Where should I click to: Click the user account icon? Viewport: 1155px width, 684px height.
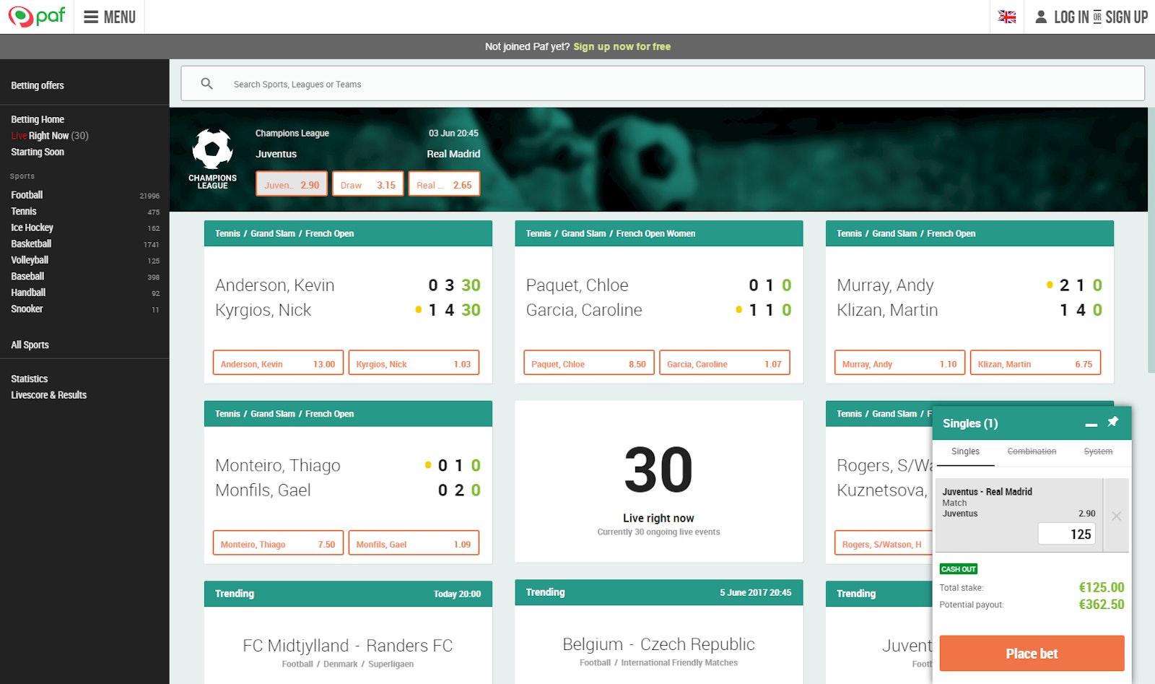pyautogui.click(x=1040, y=17)
